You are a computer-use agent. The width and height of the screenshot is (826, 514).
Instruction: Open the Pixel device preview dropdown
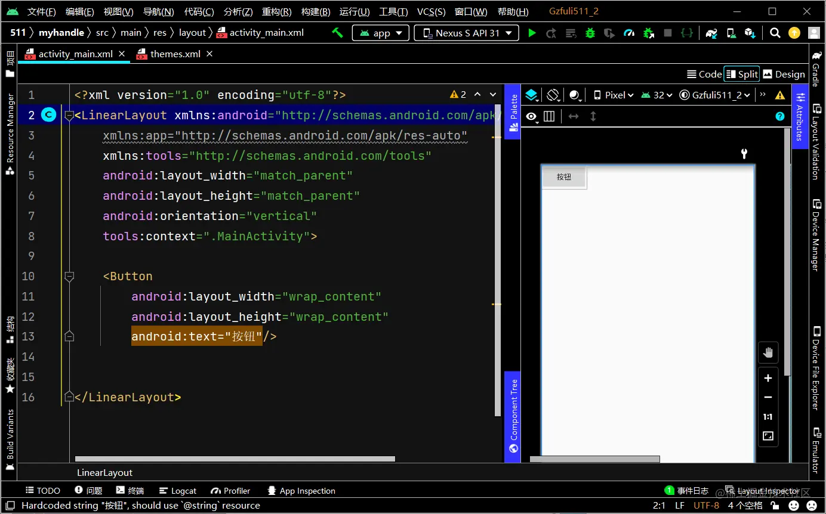coord(614,95)
